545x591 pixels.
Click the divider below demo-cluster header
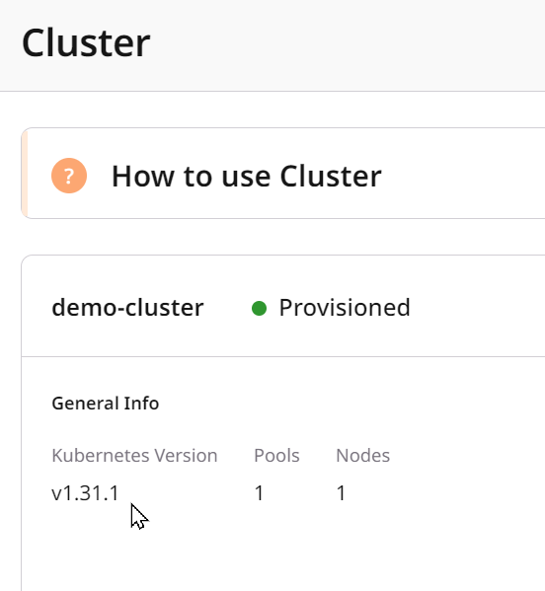coord(283,356)
